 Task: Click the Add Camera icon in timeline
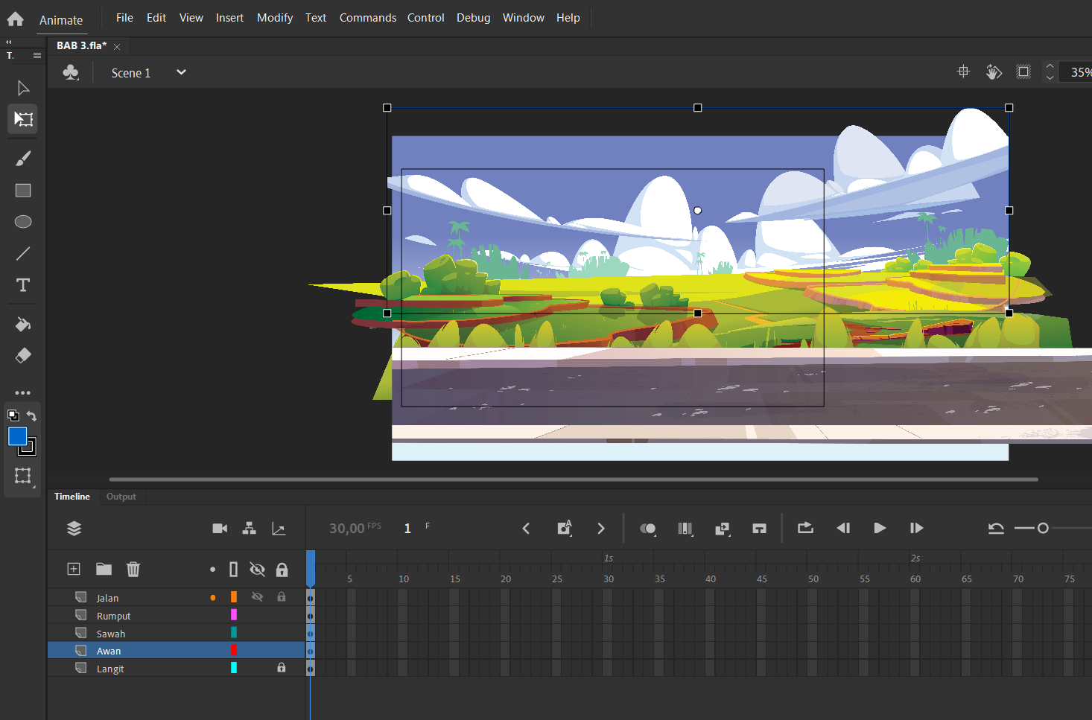[x=220, y=529]
